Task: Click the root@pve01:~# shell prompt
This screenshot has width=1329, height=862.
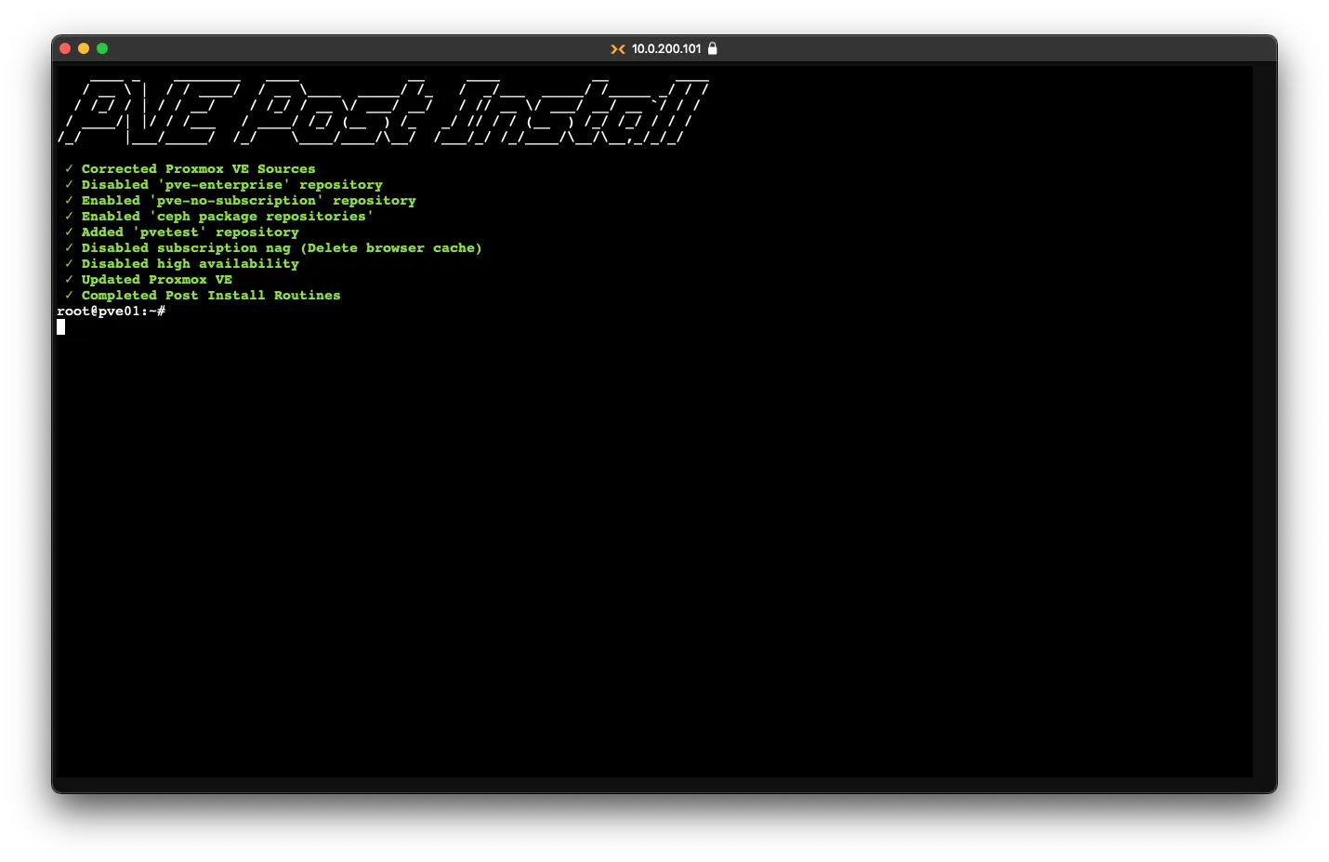Action: (x=112, y=311)
